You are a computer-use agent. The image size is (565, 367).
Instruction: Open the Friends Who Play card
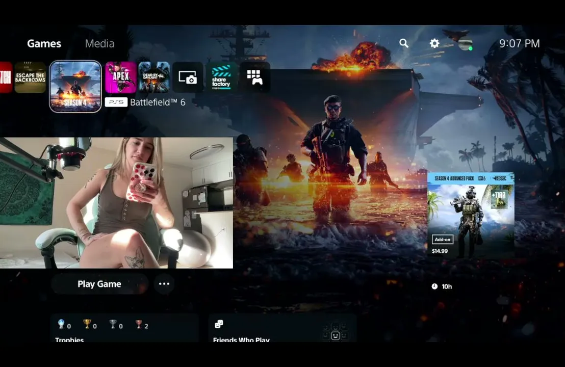(x=282, y=328)
